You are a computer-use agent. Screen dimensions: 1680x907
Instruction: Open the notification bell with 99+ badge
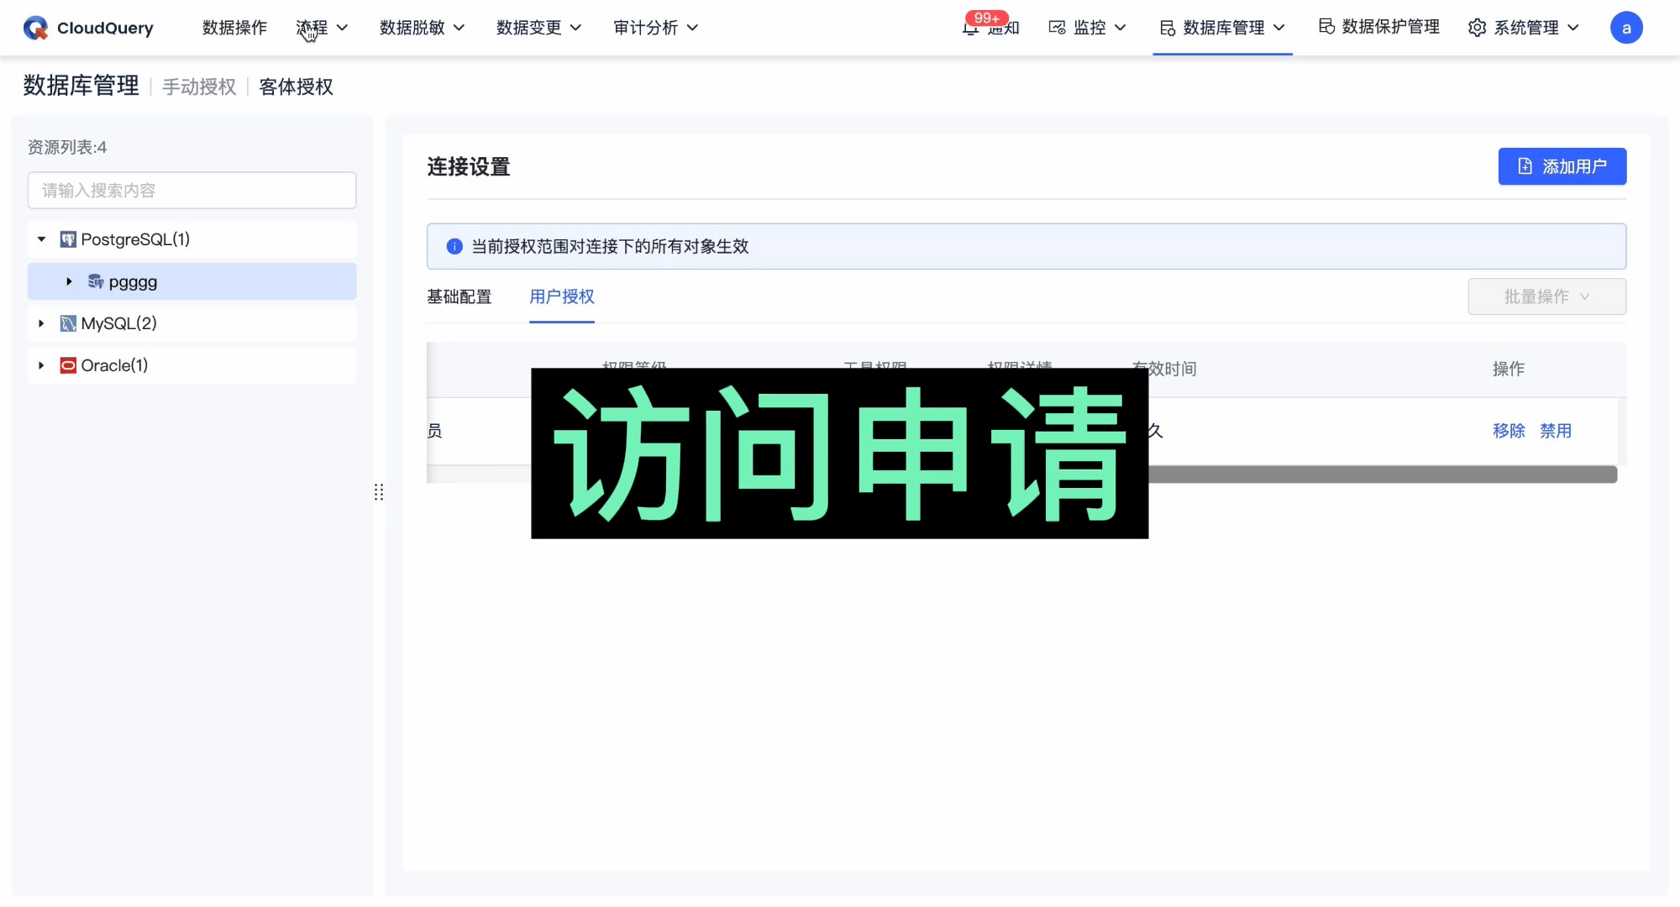coord(970,28)
